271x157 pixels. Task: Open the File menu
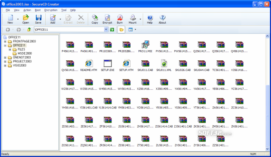tap(8, 10)
